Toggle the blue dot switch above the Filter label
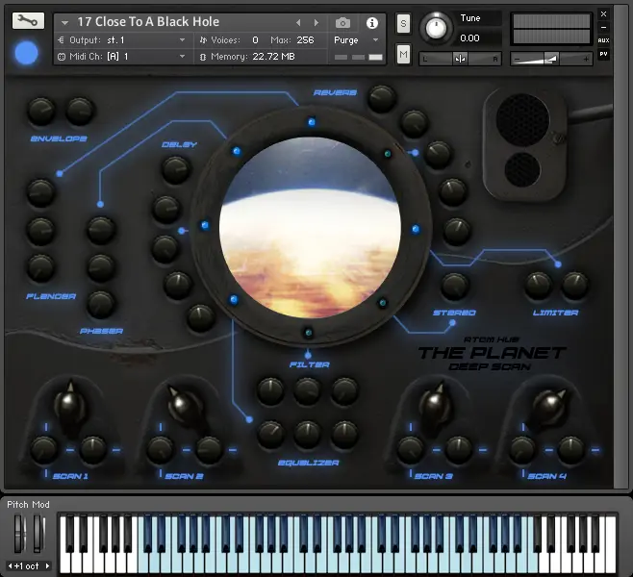The width and height of the screenshot is (633, 577). pyautogui.click(x=308, y=355)
